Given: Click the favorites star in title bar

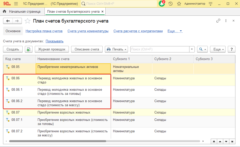Looking at the screenshot, I should (x=179, y=4).
